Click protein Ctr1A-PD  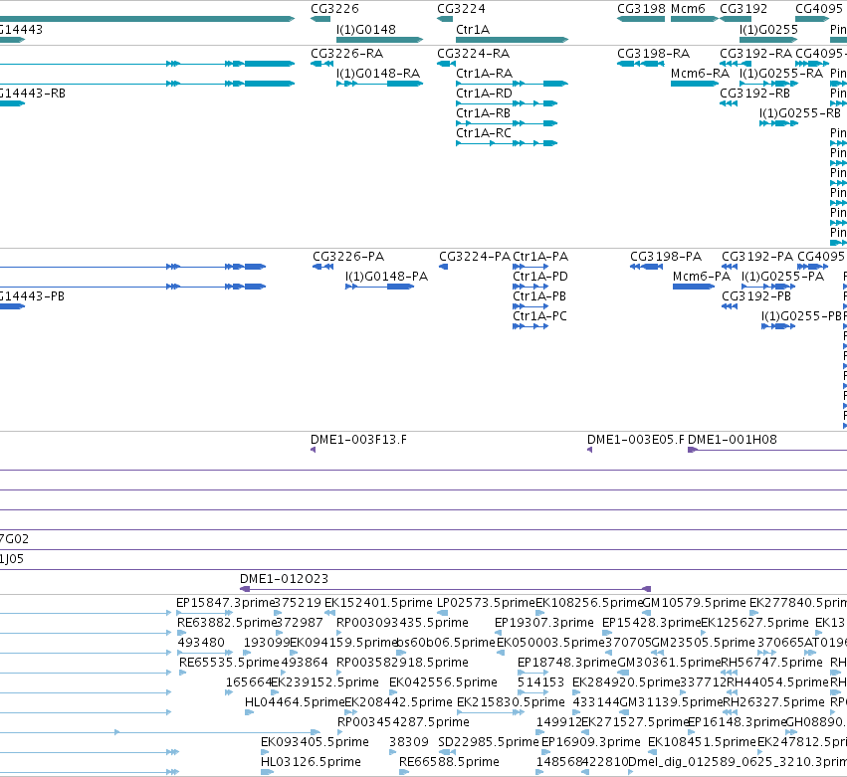(540, 277)
